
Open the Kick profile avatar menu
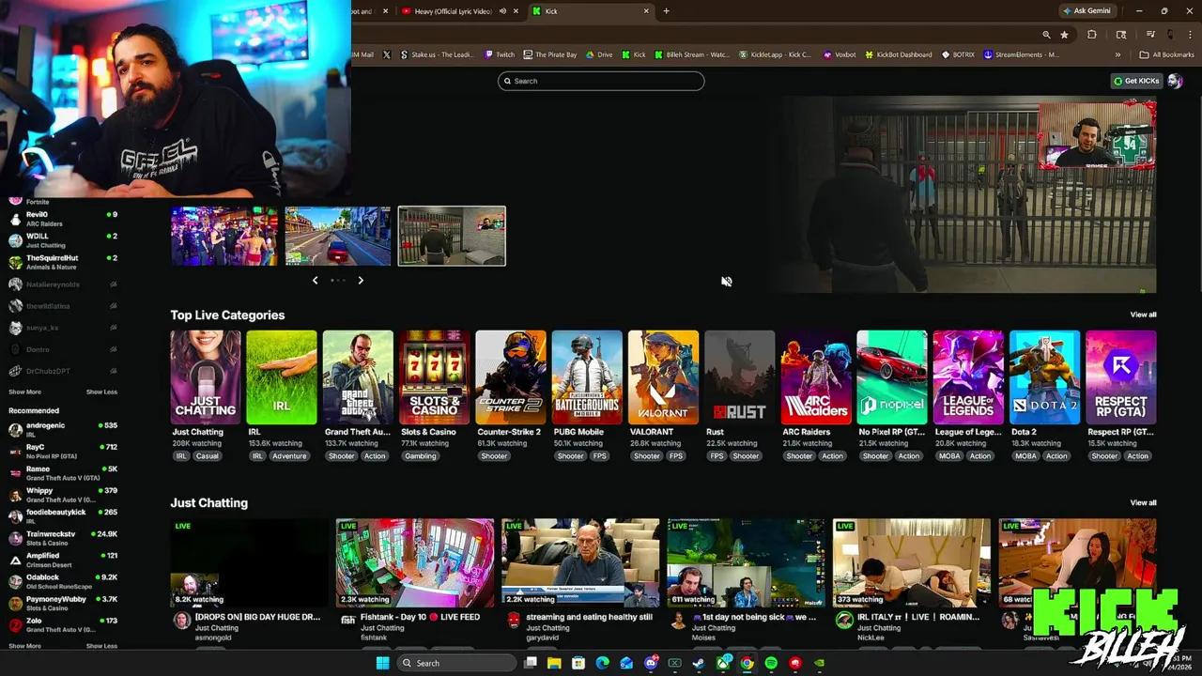(1175, 81)
